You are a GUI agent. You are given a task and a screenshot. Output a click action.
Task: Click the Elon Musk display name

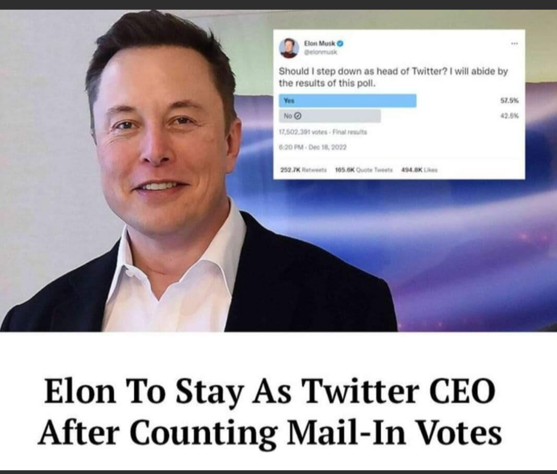(x=320, y=44)
